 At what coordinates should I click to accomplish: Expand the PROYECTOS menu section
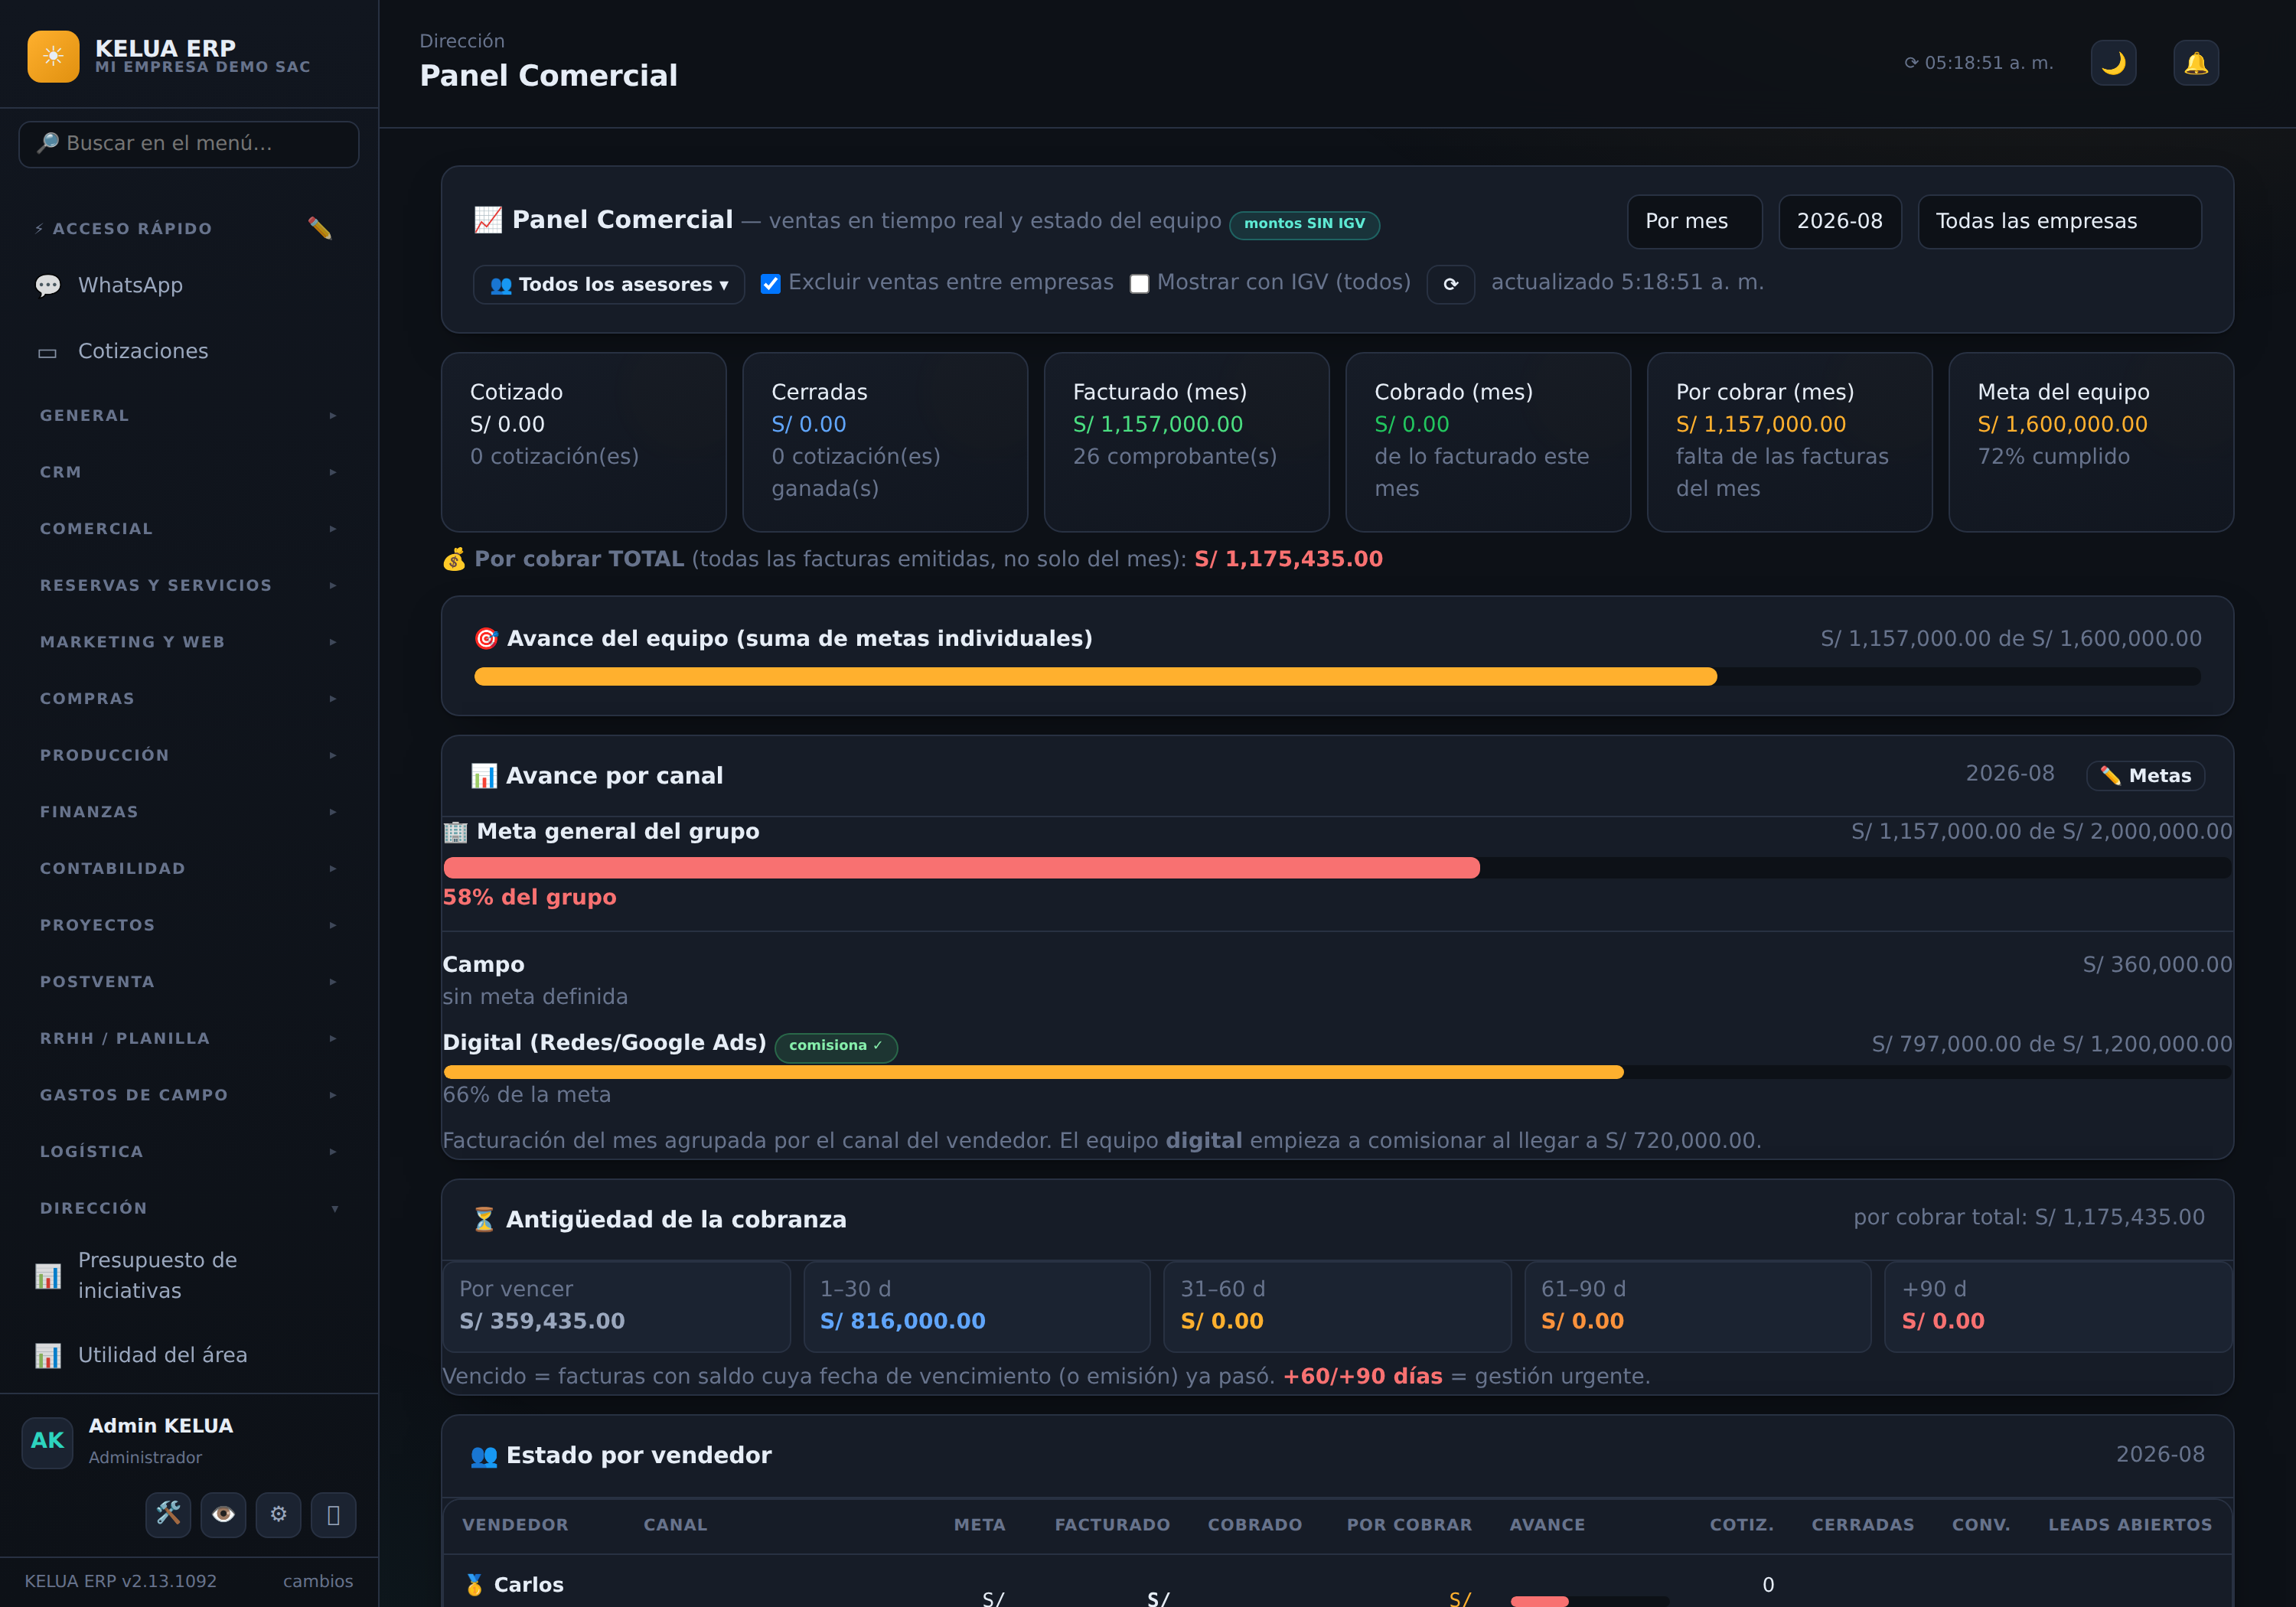click(189, 925)
